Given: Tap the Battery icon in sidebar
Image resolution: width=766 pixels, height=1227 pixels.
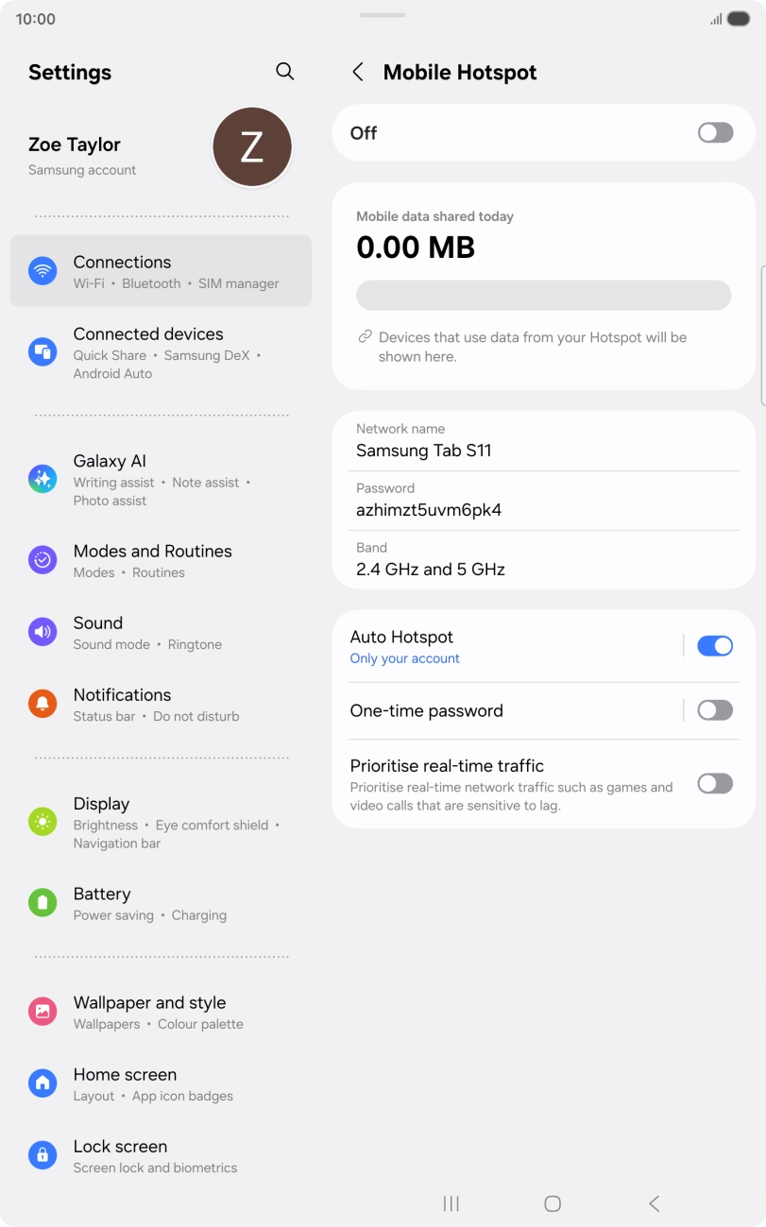Looking at the screenshot, I should 43,903.
